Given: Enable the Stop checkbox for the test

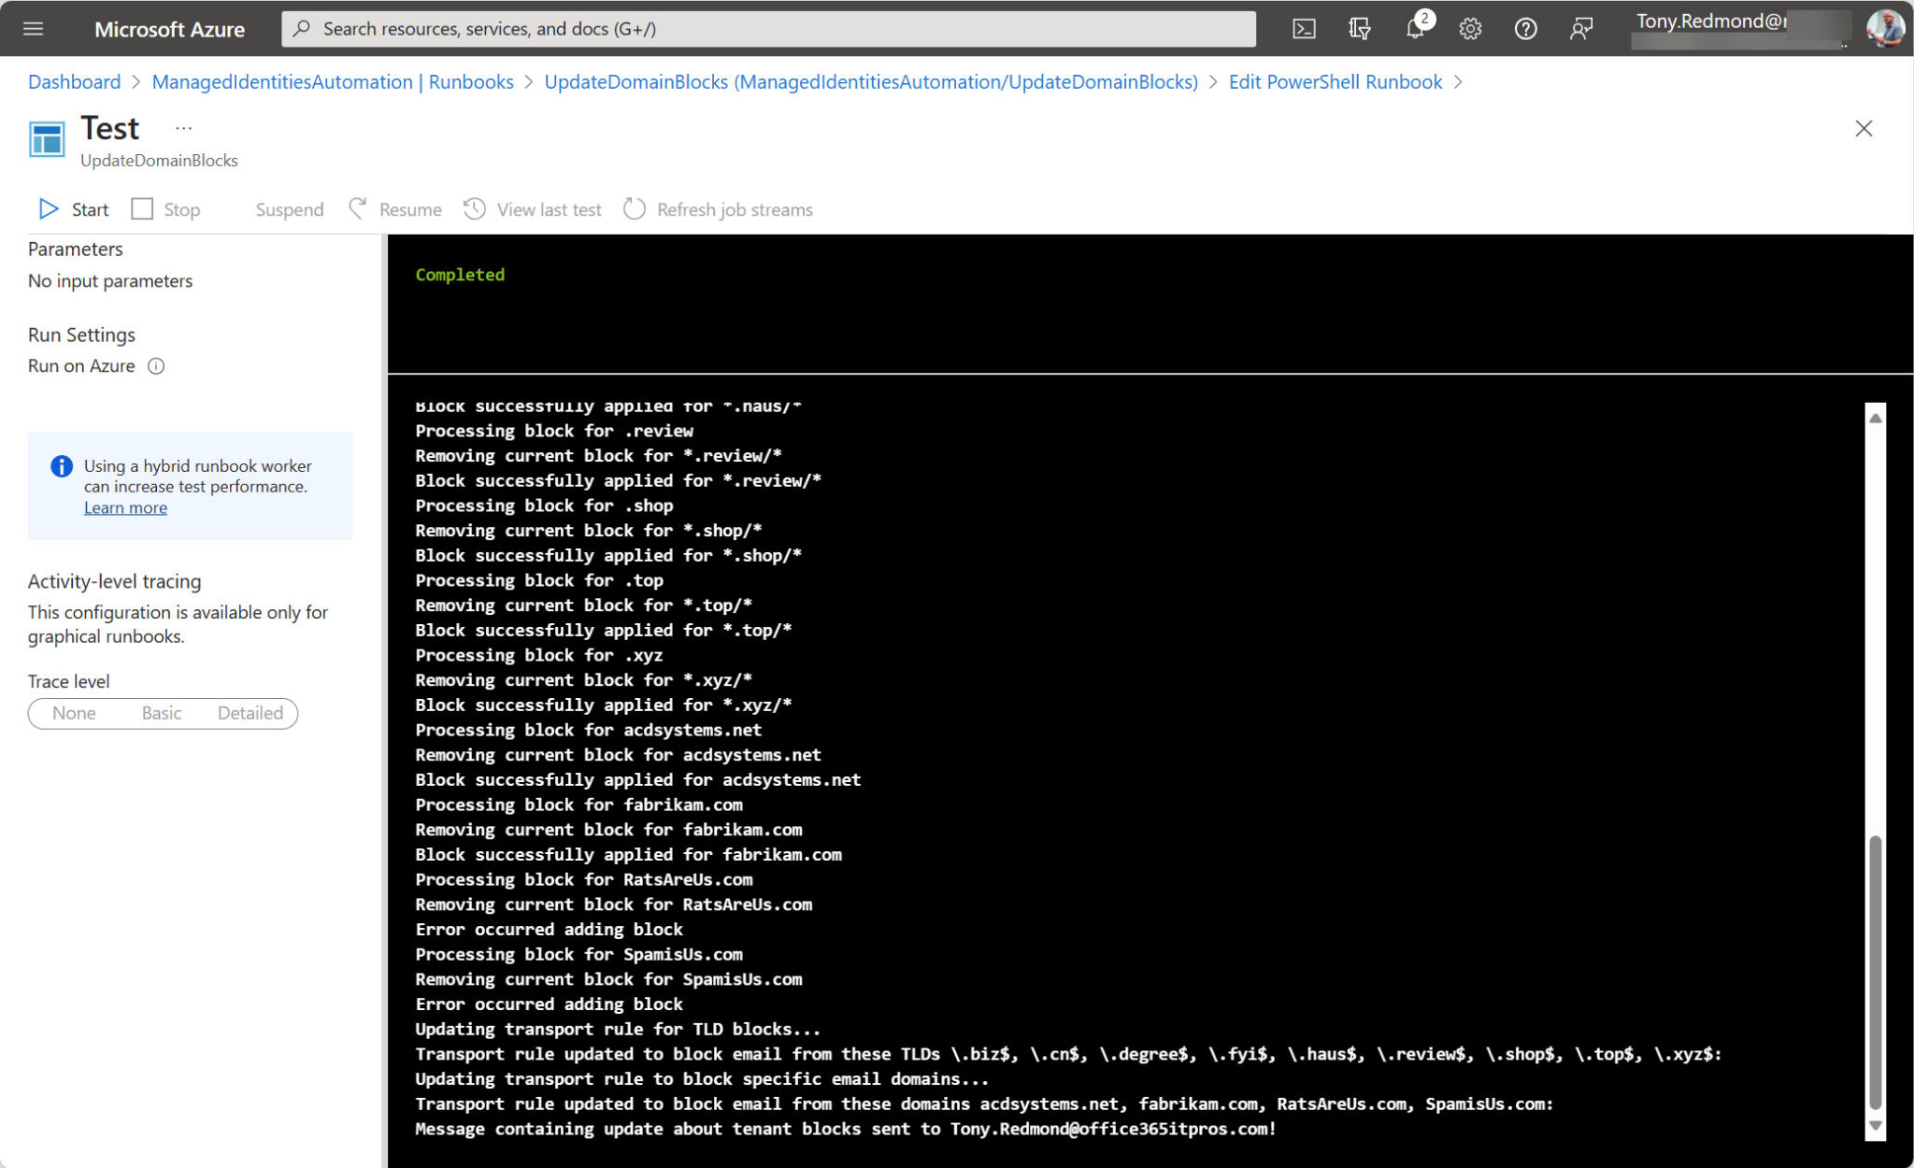Looking at the screenshot, I should pos(142,208).
